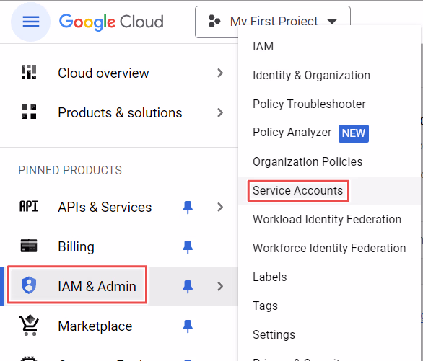Open Tags in IAM submenu
The width and height of the screenshot is (423, 361).
(265, 306)
